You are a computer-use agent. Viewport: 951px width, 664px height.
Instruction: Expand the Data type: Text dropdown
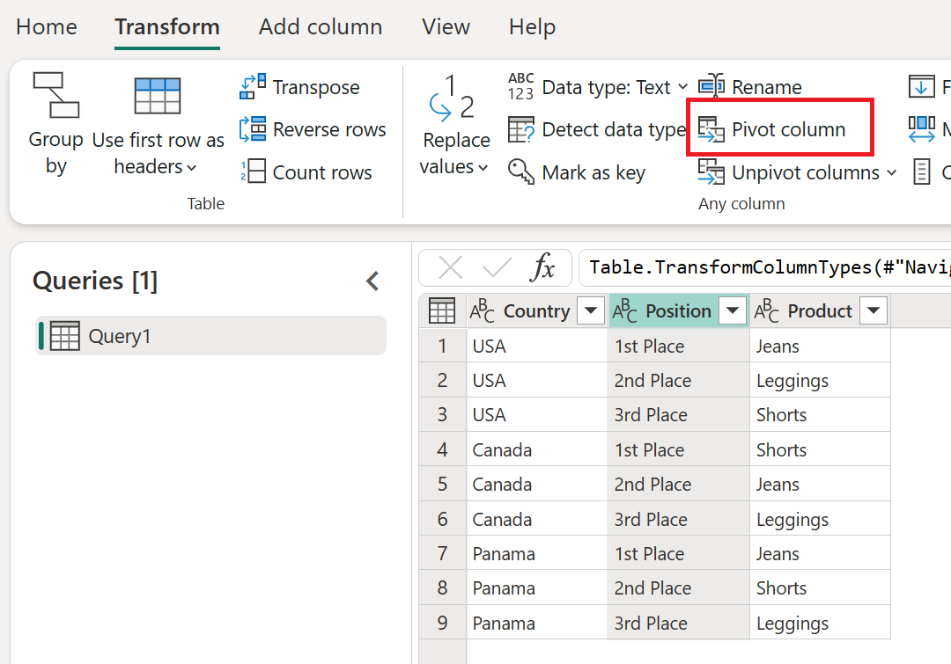683,87
